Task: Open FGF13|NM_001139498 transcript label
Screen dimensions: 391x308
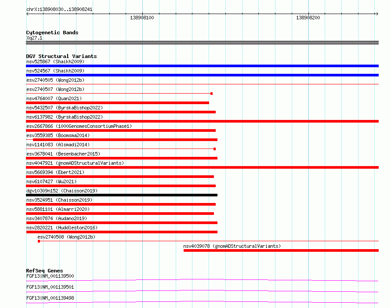Action: pos(50,298)
